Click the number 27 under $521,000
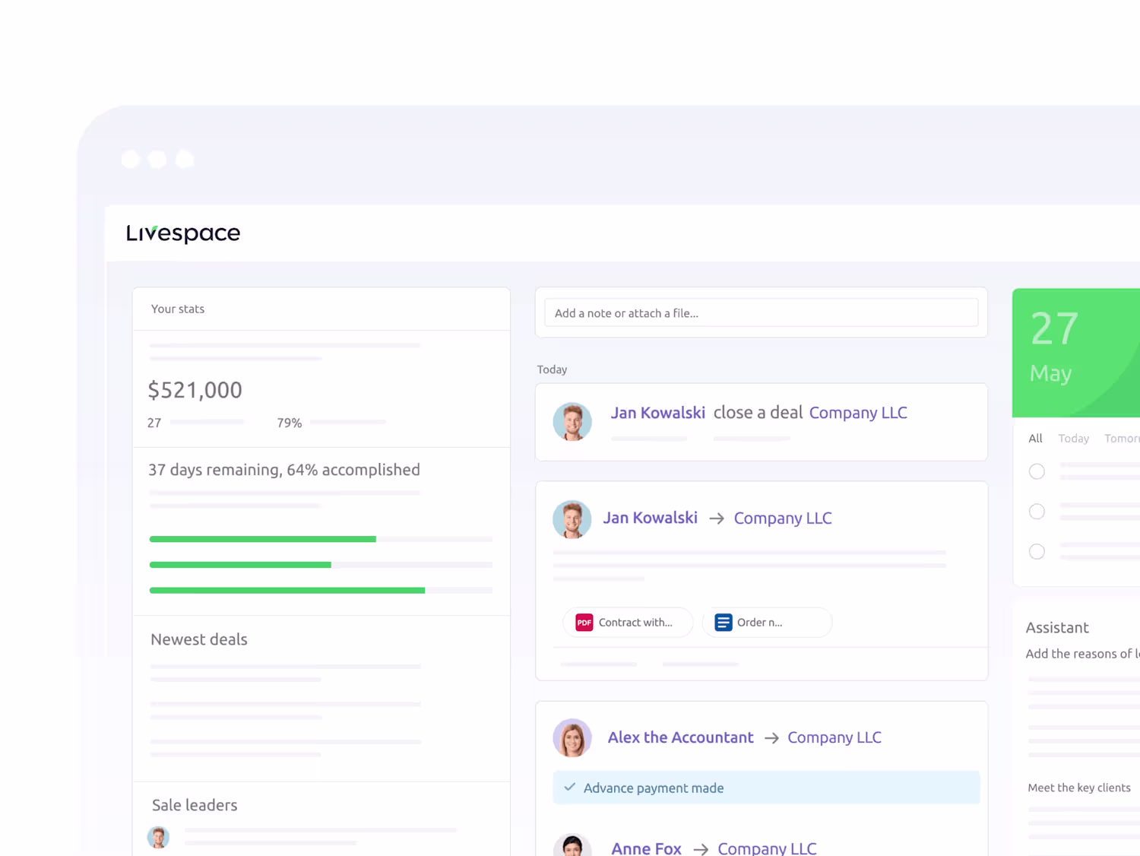 [x=154, y=423]
